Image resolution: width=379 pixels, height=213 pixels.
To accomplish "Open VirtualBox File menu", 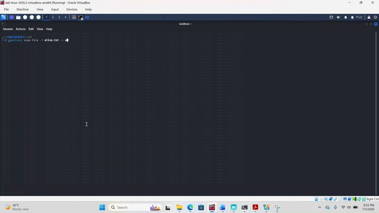I will tap(6, 9).
